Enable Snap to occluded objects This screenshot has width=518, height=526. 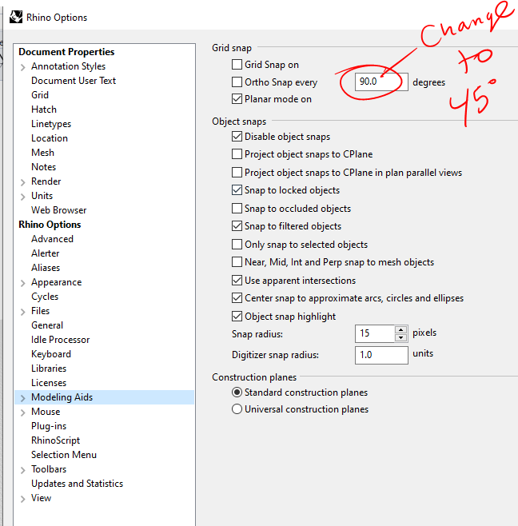237,209
